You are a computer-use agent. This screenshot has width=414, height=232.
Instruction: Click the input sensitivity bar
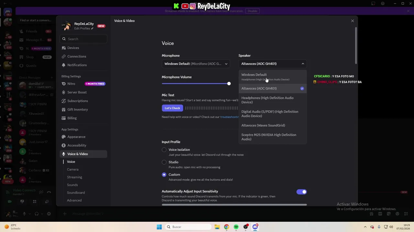[234, 205]
